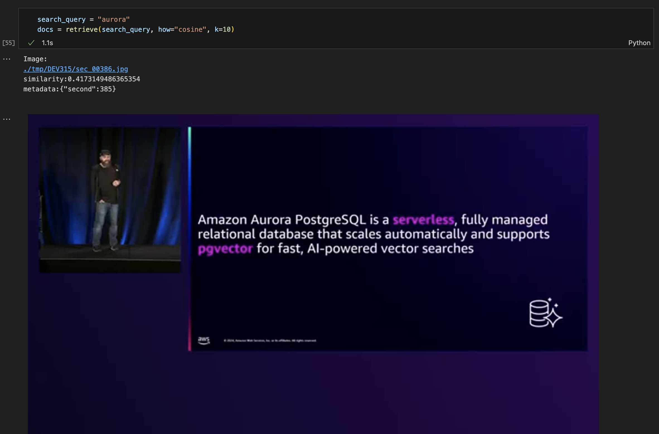Click the similarity score output line
Screen dimensions: 659x434
click(x=82, y=79)
